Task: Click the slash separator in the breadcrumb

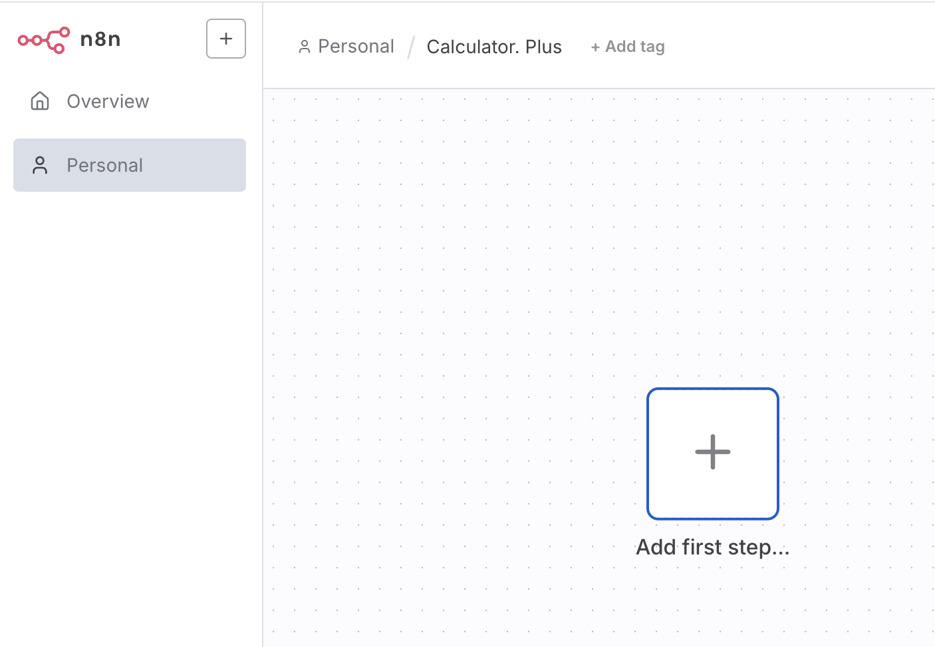Action: point(411,47)
